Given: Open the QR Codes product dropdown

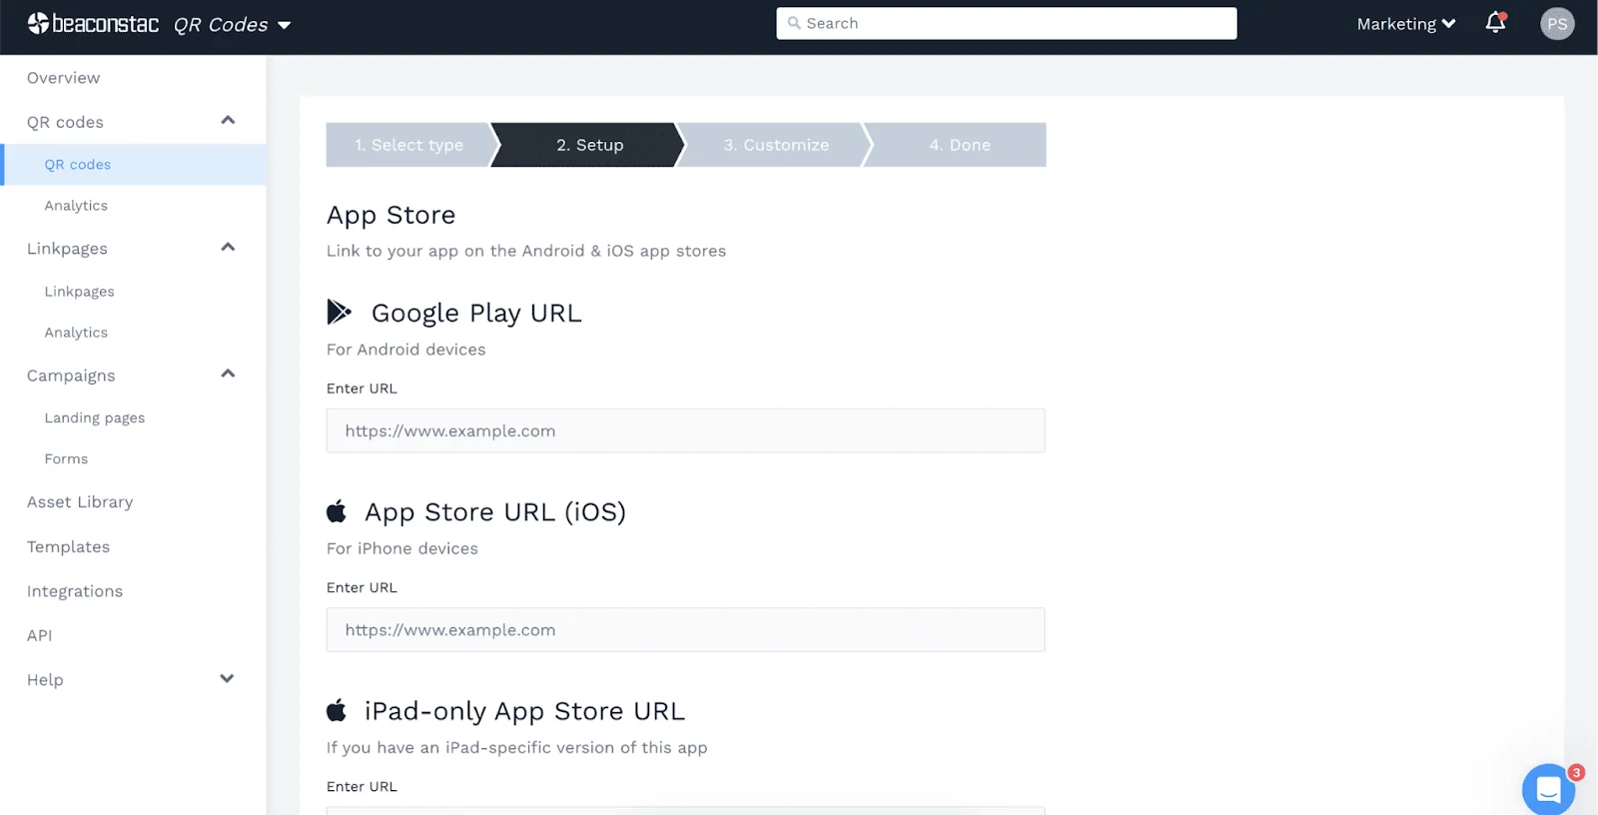Looking at the screenshot, I should 232,25.
